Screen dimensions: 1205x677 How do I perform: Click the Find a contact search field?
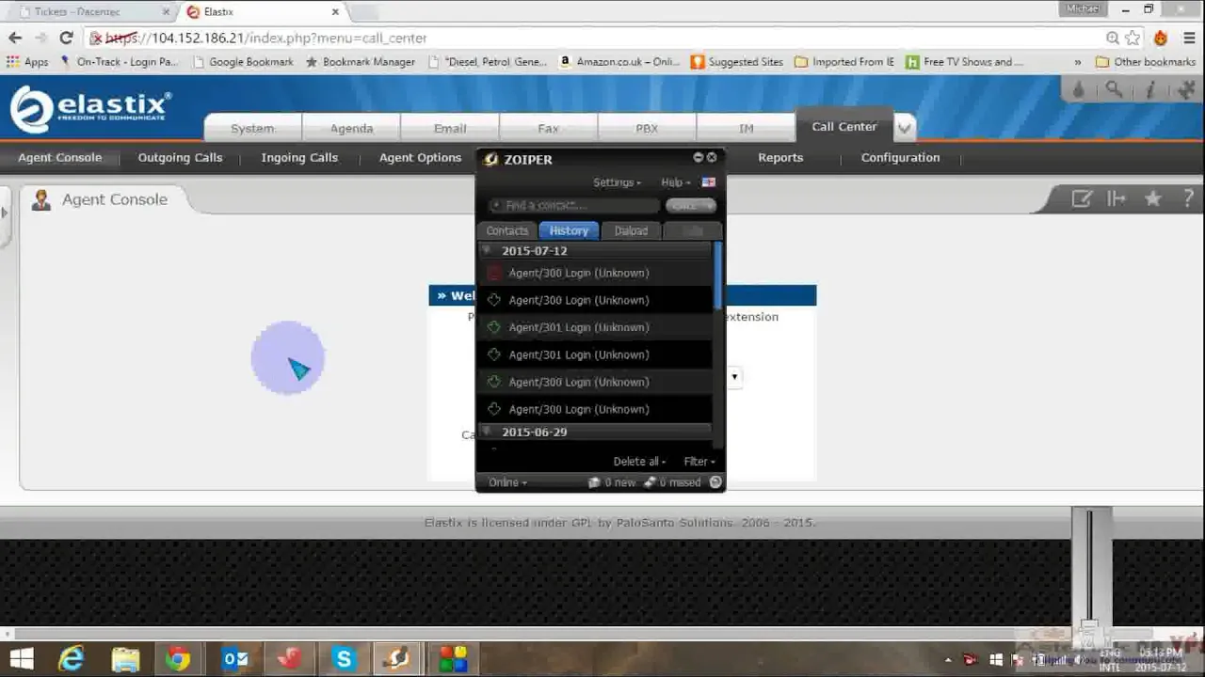click(574, 205)
